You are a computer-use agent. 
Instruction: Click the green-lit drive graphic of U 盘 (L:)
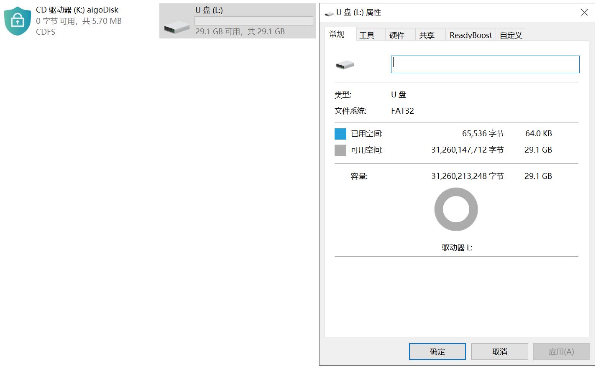176,27
